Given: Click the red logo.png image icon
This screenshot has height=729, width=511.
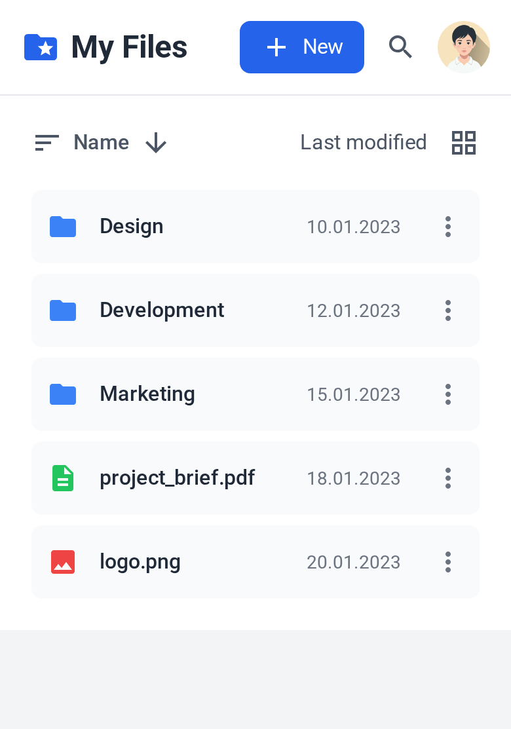Looking at the screenshot, I should (x=63, y=561).
